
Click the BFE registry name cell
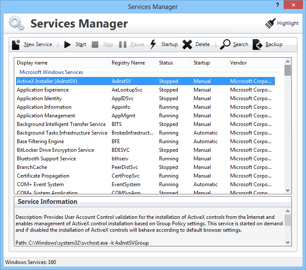click(x=116, y=141)
